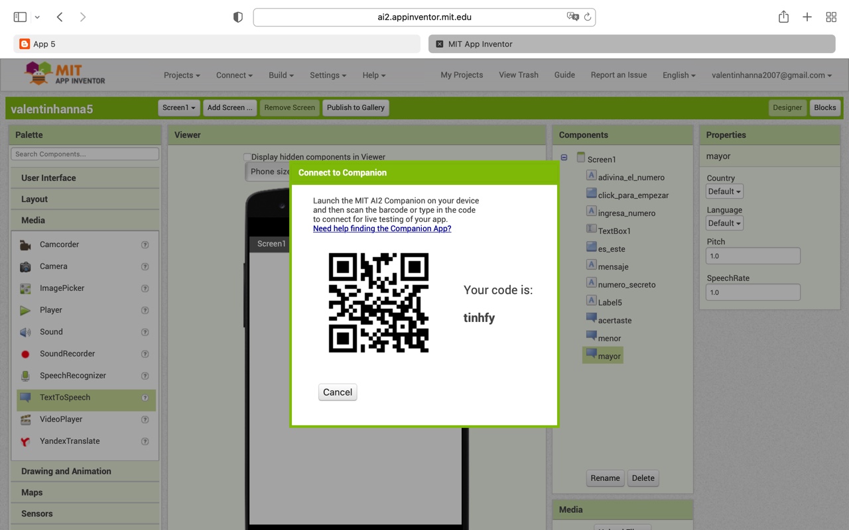Open the English language dropdown
The width and height of the screenshot is (849, 530).
click(679, 76)
